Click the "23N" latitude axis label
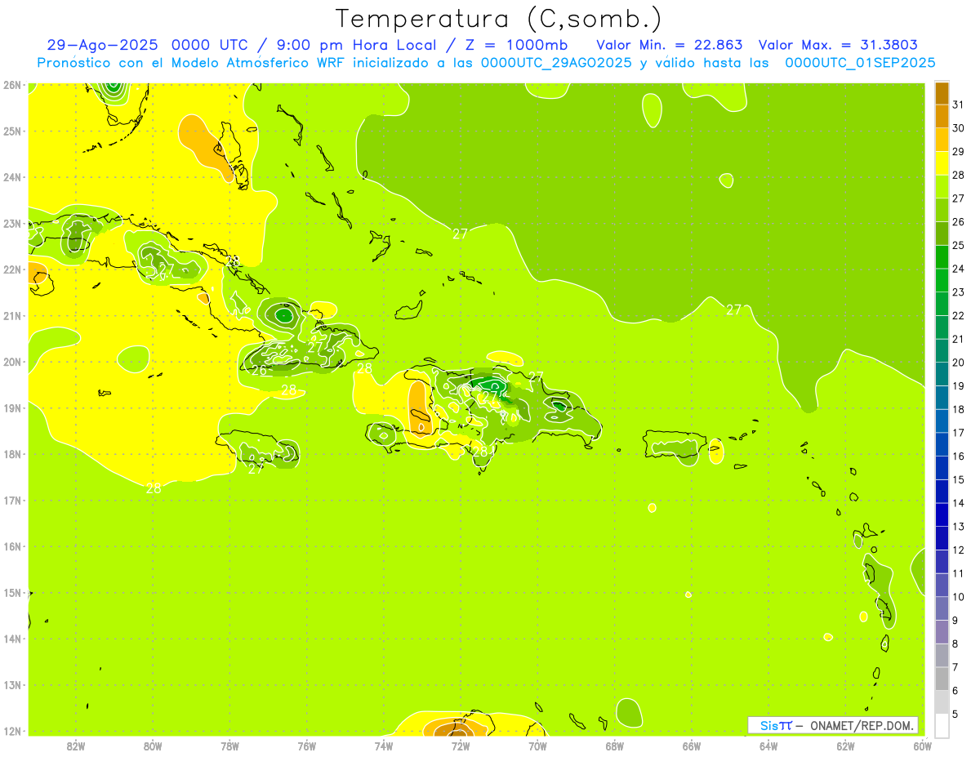 pyautogui.click(x=11, y=223)
